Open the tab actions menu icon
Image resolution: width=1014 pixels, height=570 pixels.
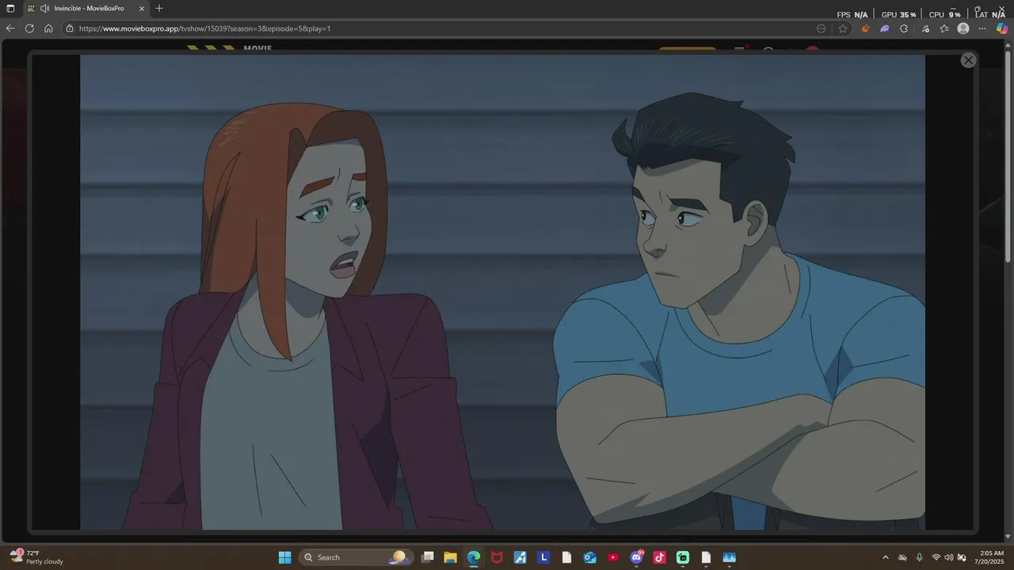(x=10, y=8)
